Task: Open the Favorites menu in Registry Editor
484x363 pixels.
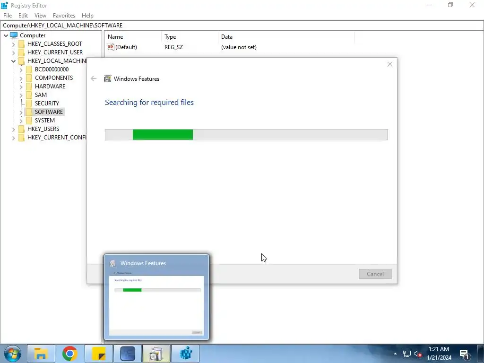Action: point(64,16)
